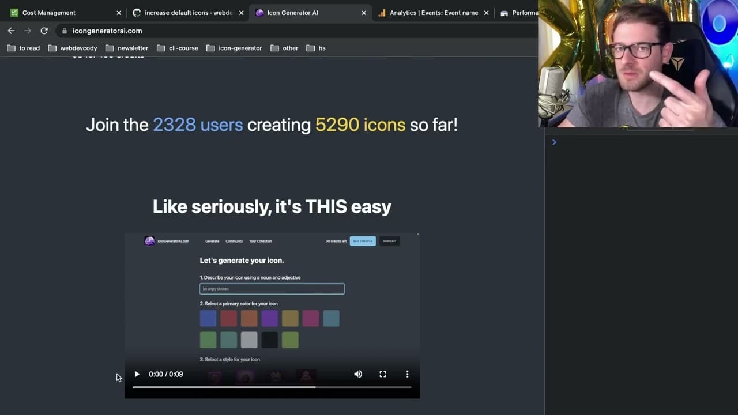Open the newsletter bookmarks folder
This screenshot has width=738, height=415.
click(127, 48)
